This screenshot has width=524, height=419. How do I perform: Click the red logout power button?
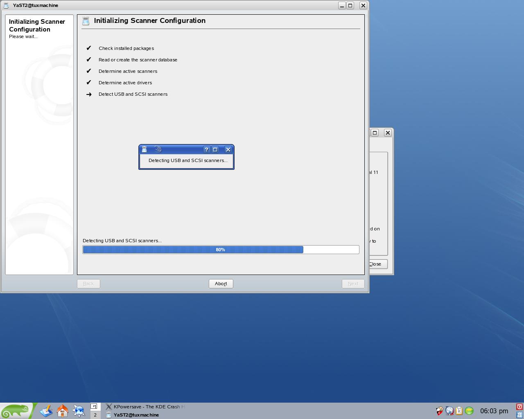[519, 407]
